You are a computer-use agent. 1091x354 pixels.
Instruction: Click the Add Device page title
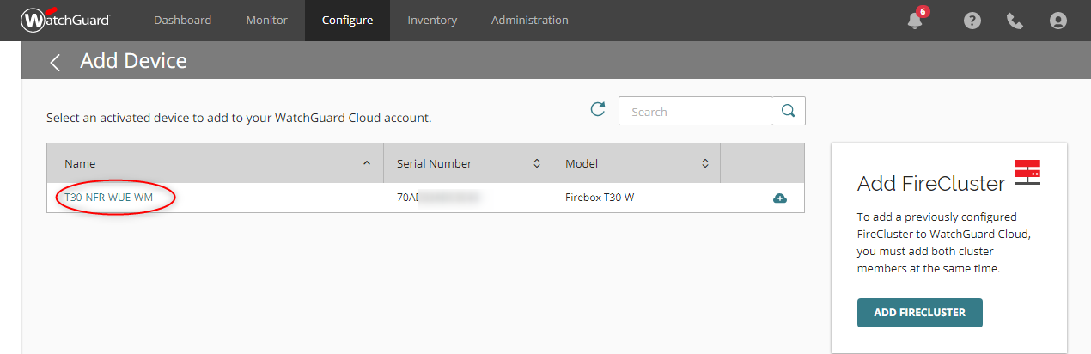click(x=133, y=61)
